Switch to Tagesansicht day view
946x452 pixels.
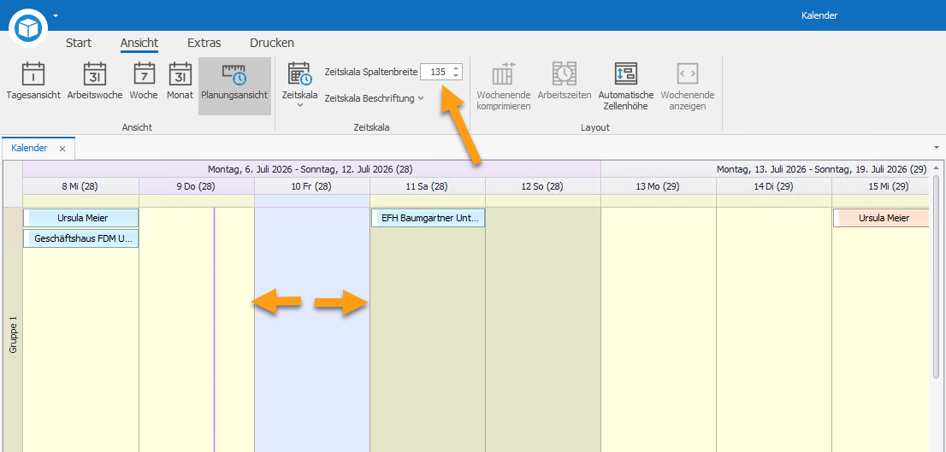click(x=34, y=81)
